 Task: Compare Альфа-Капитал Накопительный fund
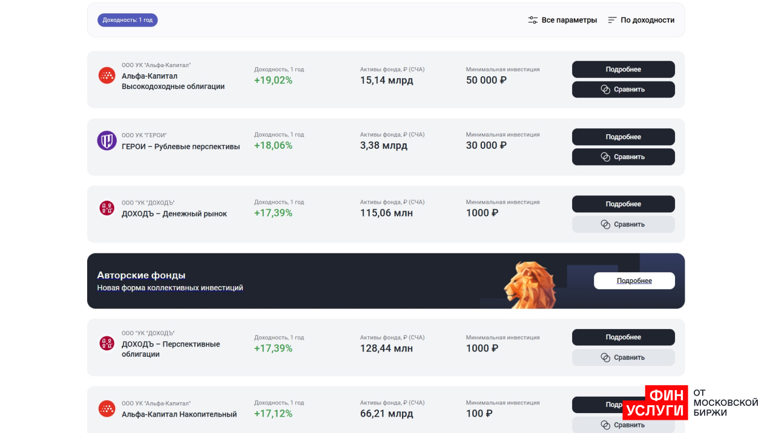pyautogui.click(x=624, y=425)
